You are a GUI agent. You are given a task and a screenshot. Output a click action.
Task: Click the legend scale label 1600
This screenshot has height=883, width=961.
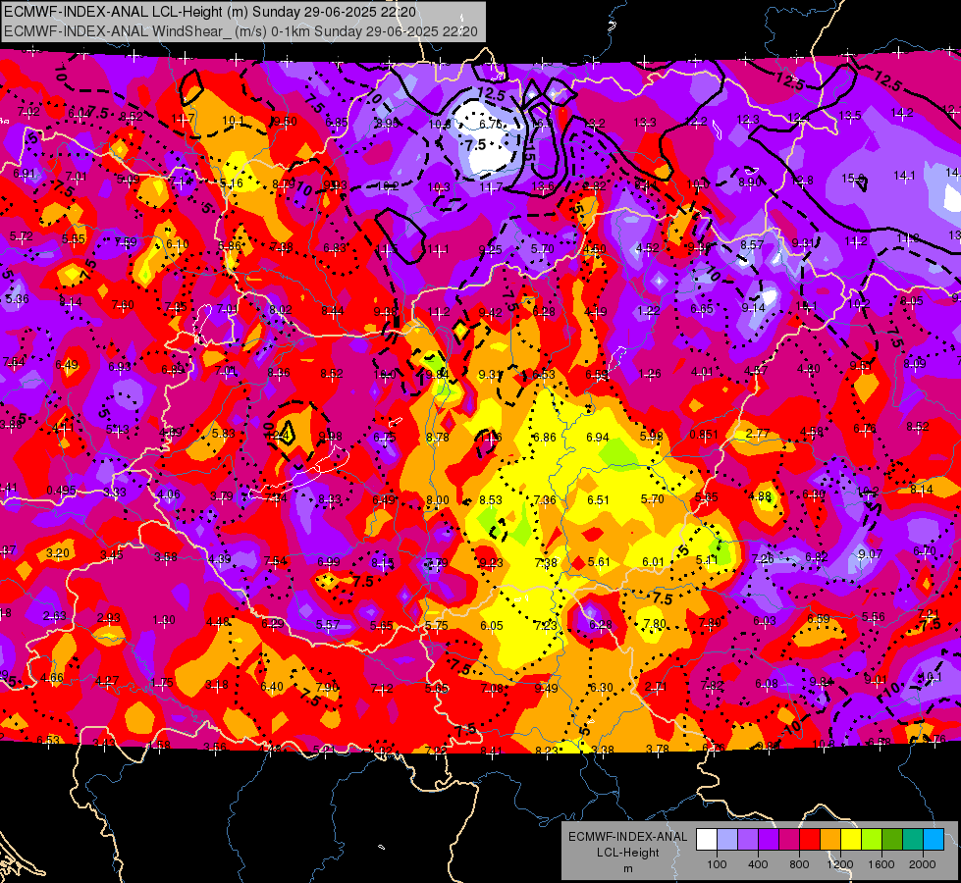(881, 864)
